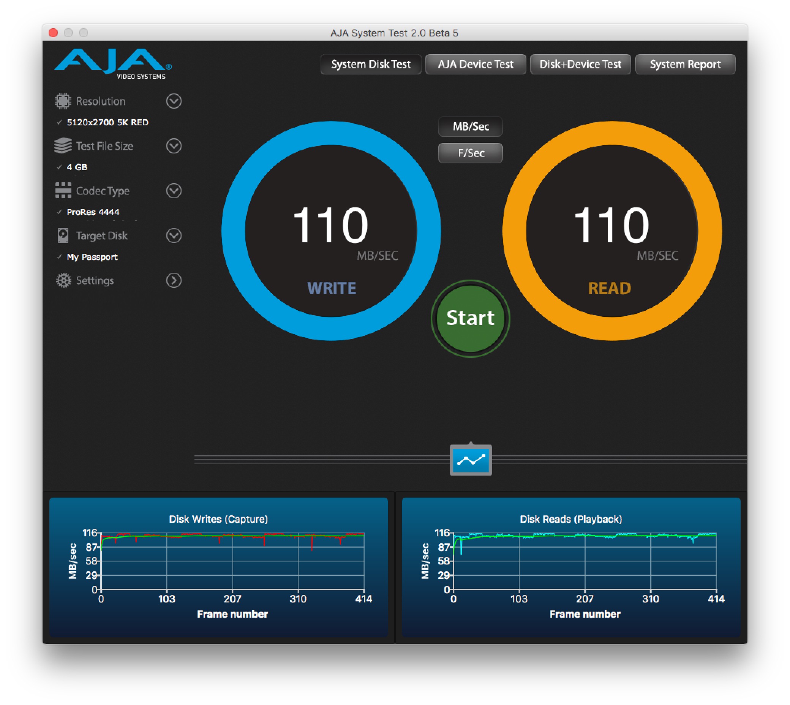Click the Resolution label
The height and width of the screenshot is (705, 790).
(x=101, y=101)
